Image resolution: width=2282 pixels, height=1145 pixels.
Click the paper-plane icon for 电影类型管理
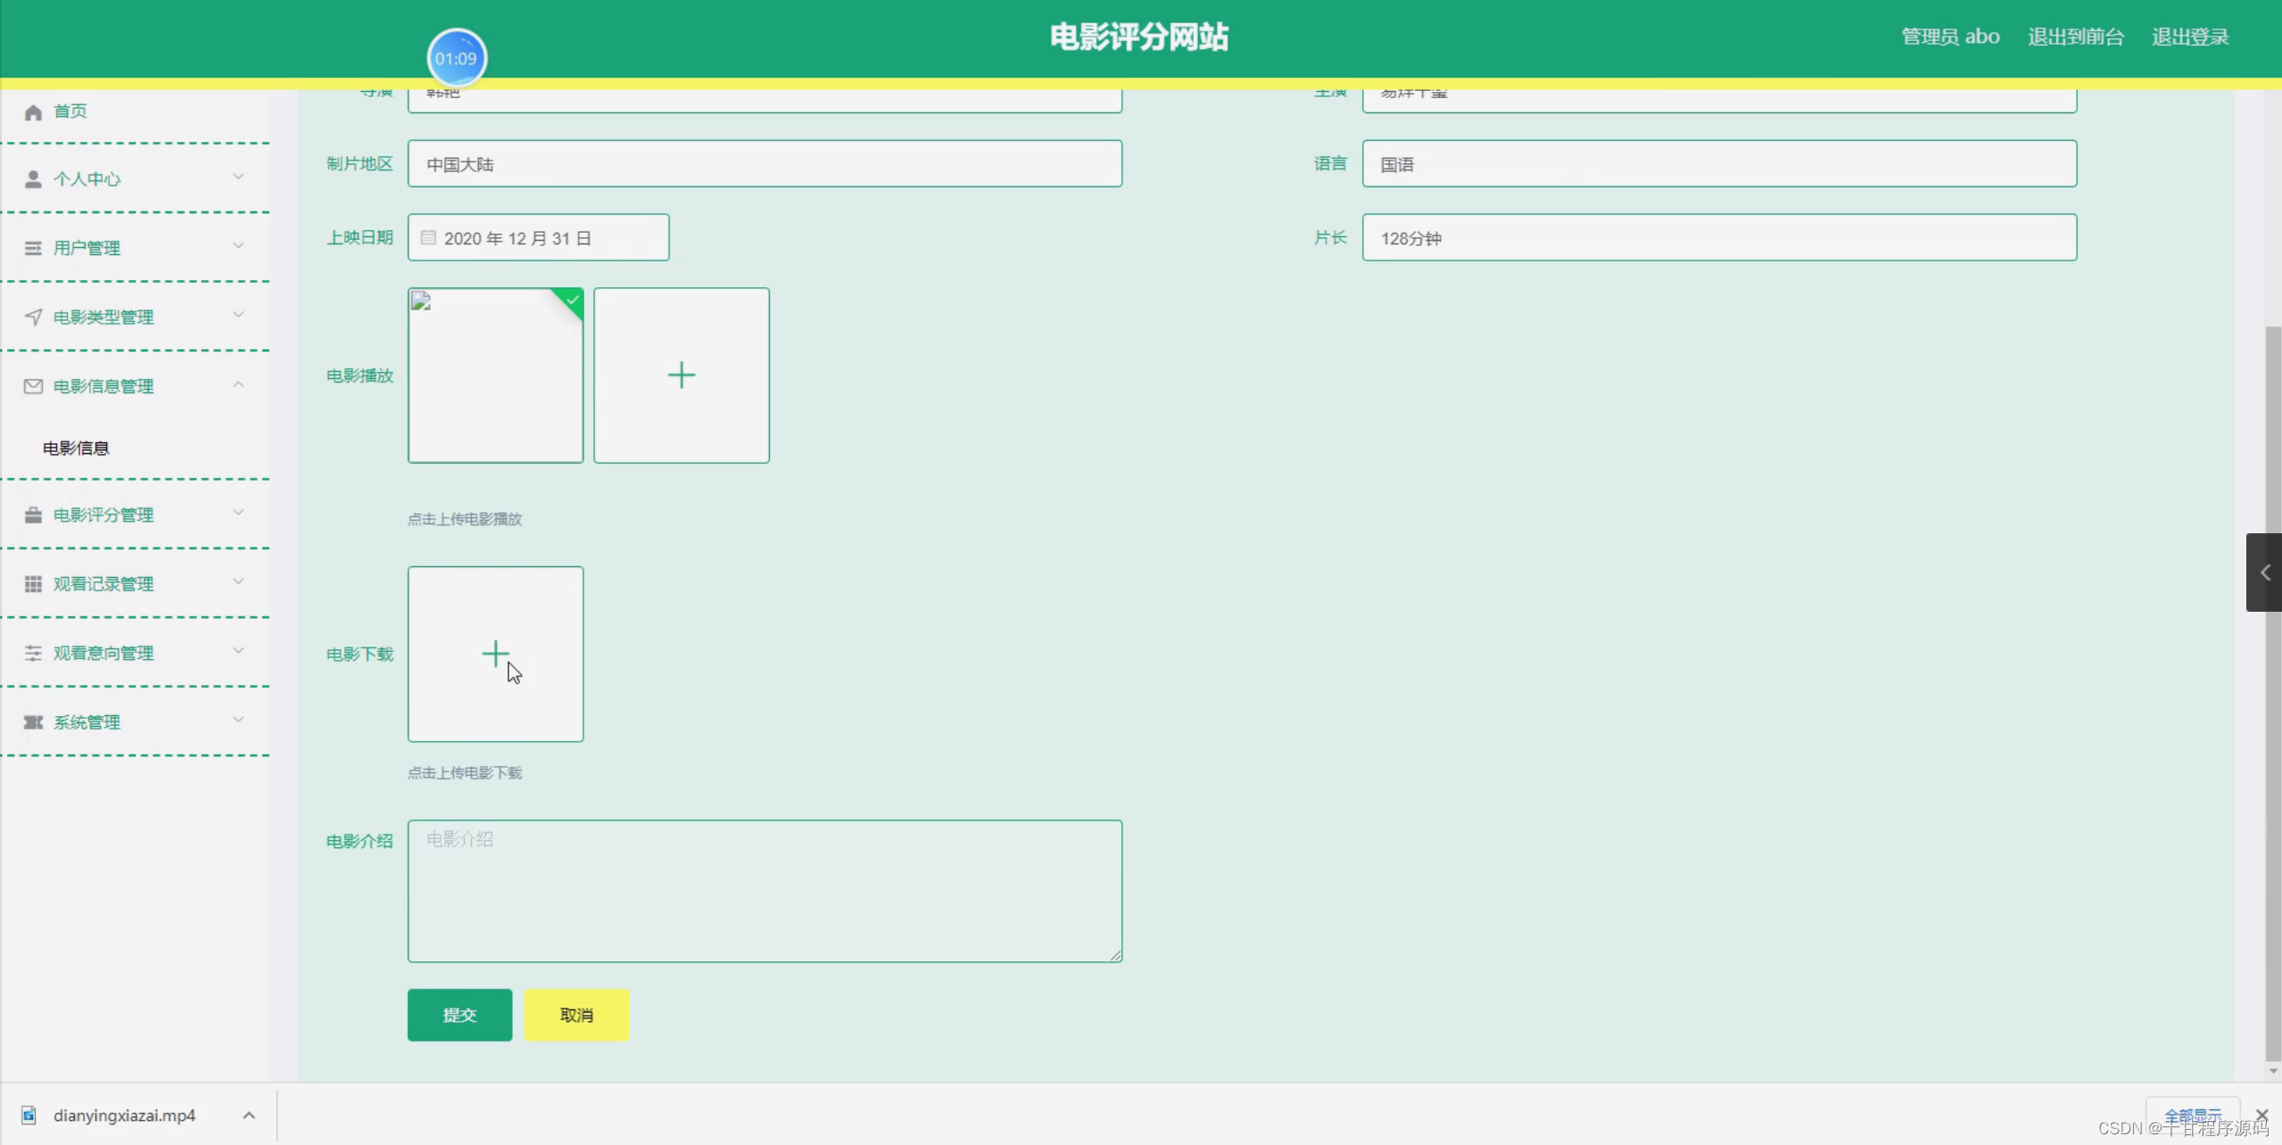point(33,317)
